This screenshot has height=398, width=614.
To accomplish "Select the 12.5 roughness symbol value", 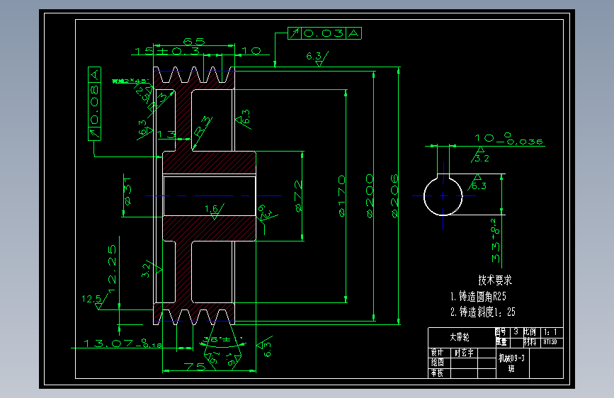I will (x=91, y=299).
